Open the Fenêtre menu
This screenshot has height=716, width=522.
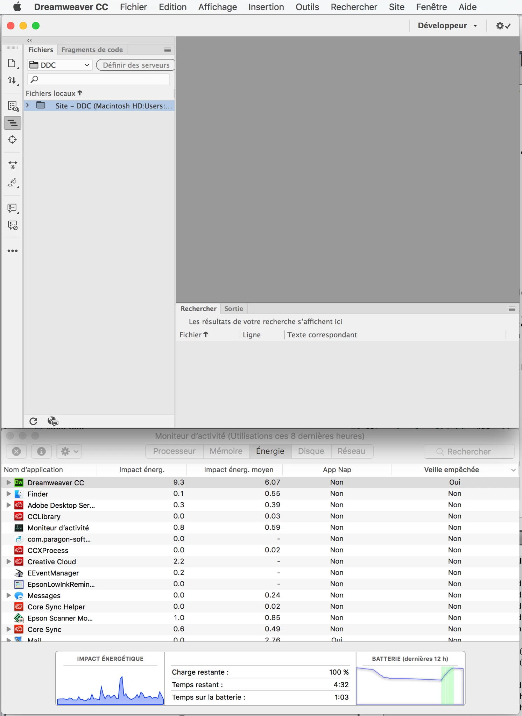coord(431,7)
